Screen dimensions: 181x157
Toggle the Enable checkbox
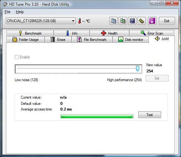(x=17, y=57)
